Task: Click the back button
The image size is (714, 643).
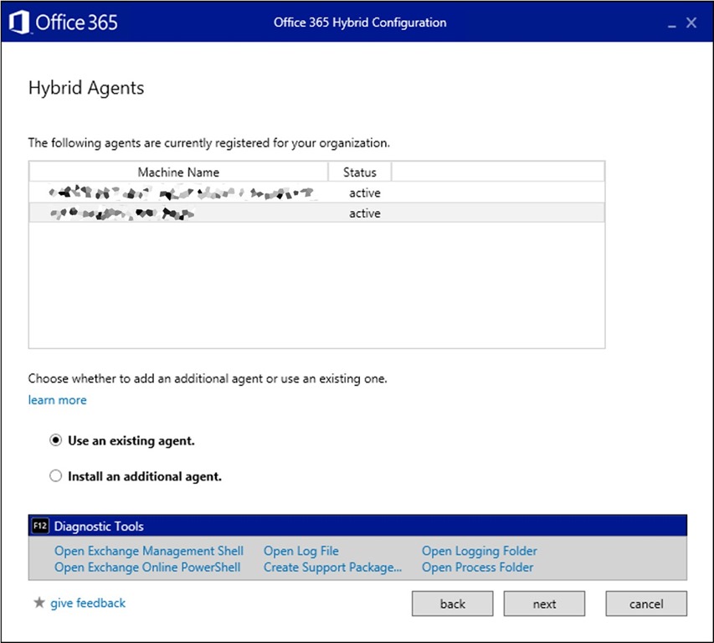Action: coord(453,604)
